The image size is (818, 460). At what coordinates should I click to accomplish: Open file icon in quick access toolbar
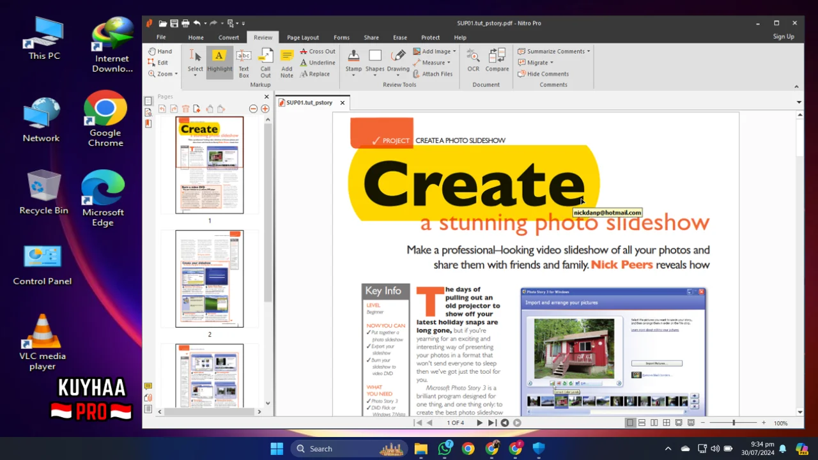coord(163,23)
